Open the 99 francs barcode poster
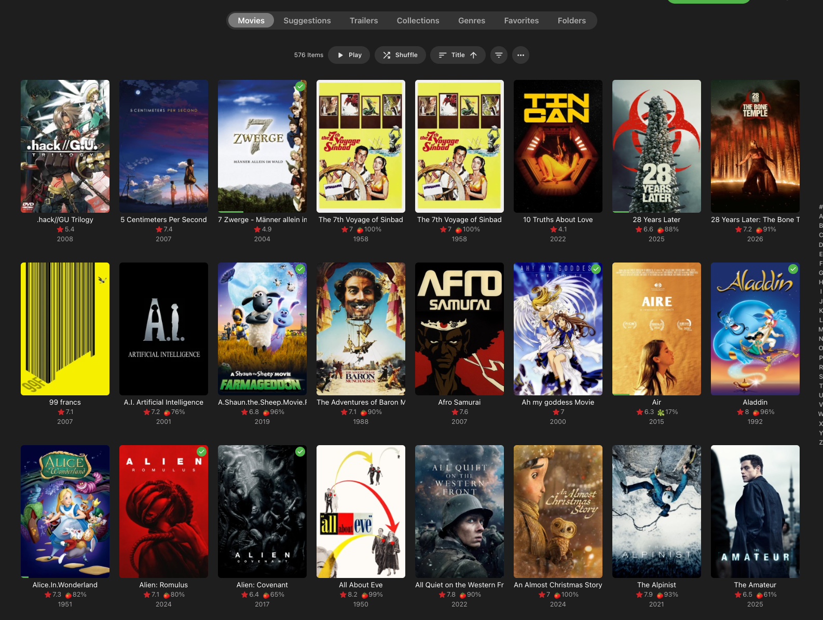The width and height of the screenshot is (823, 620). (x=65, y=329)
